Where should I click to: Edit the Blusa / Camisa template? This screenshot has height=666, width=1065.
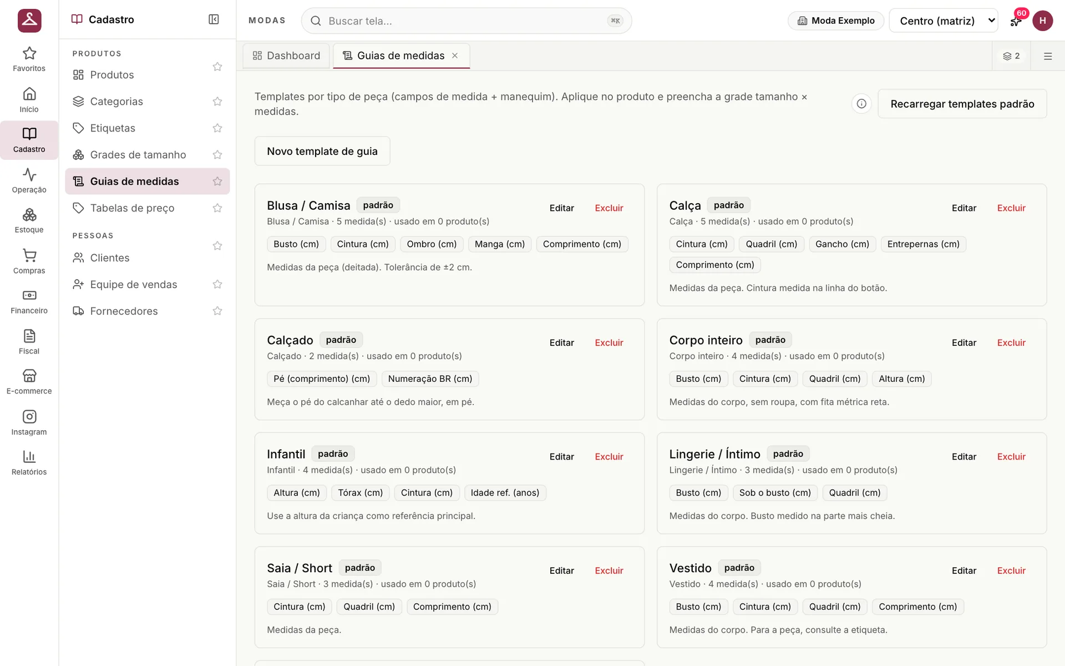561,208
